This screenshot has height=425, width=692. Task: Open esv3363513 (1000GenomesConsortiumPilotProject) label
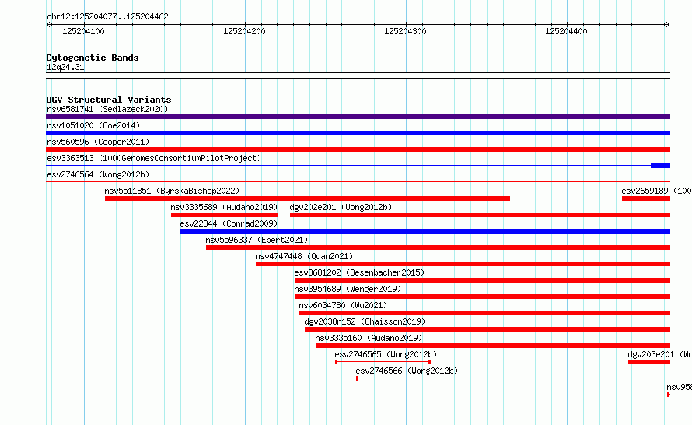pyautogui.click(x=154, y=158)
